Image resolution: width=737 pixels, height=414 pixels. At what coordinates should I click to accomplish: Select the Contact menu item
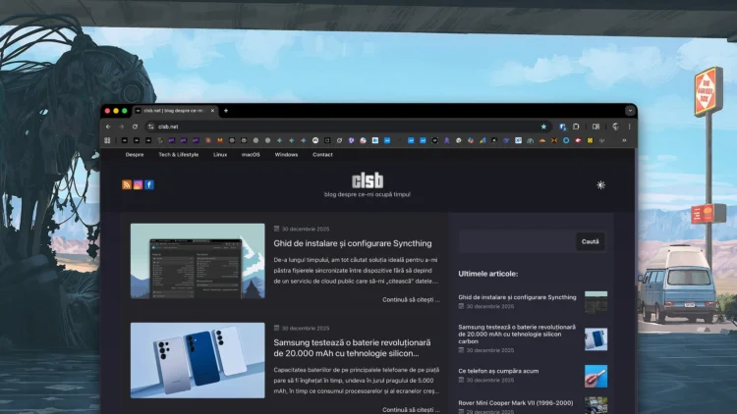(x=322, y=154)
